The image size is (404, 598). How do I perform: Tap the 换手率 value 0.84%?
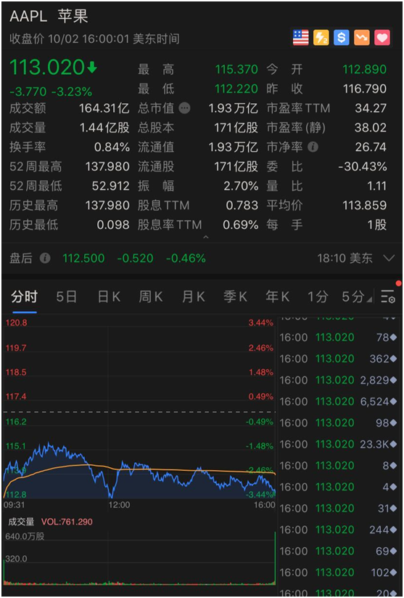click(x=112, y=148)
